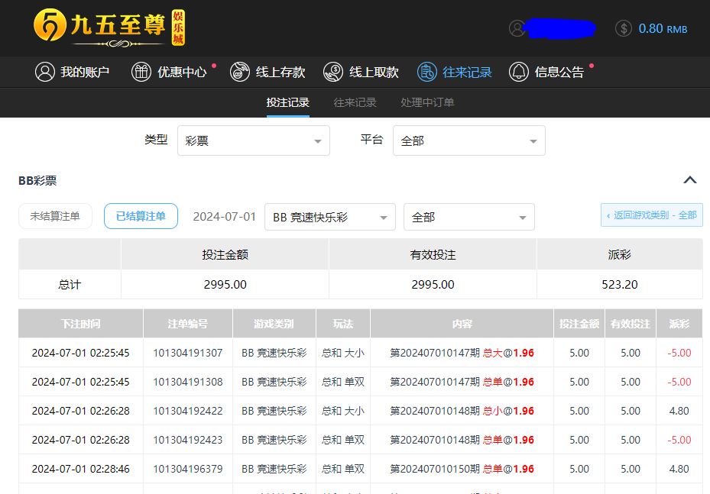The image size is (710, 494).
Task: Switch to the 处理中订单 tab
Action: tap(427, 102)
